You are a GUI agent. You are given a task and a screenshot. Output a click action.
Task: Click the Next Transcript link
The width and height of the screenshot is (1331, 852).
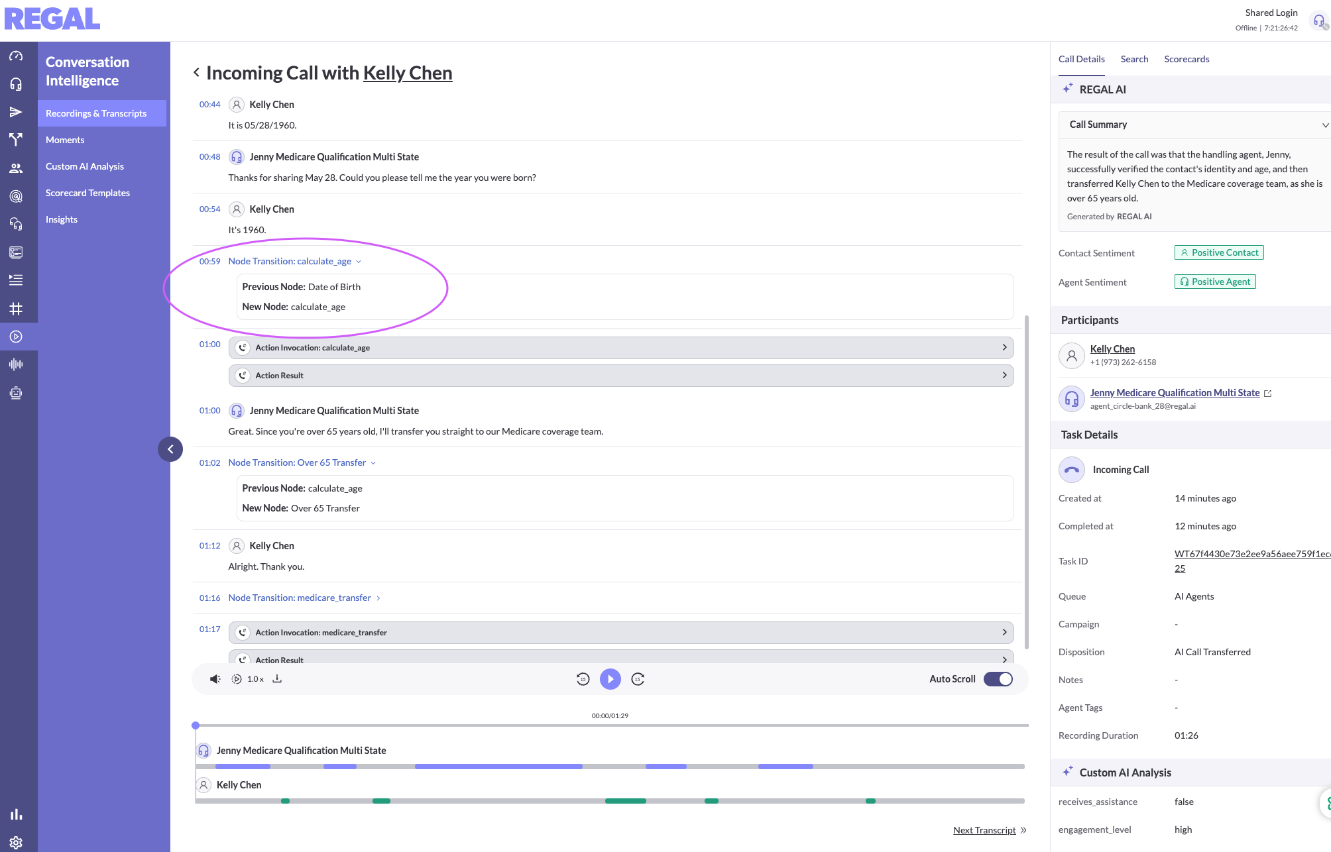point(984,830)
